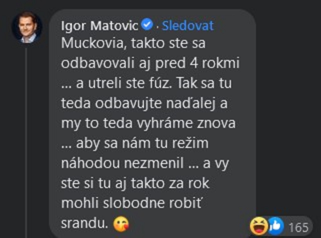Click the kissing face emoji in comment

pos(121,224)
